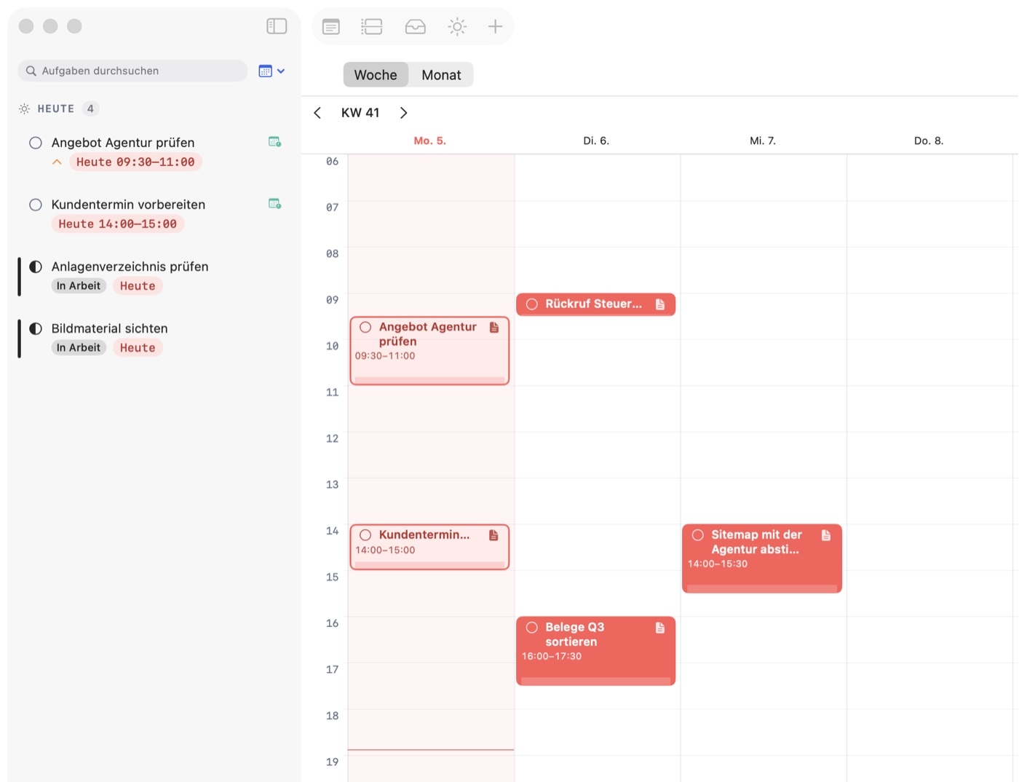Add a new item with the plus icon
The height and width of the screenshot is (782, 1019).
pyautogui.click(x=496, y=27)
